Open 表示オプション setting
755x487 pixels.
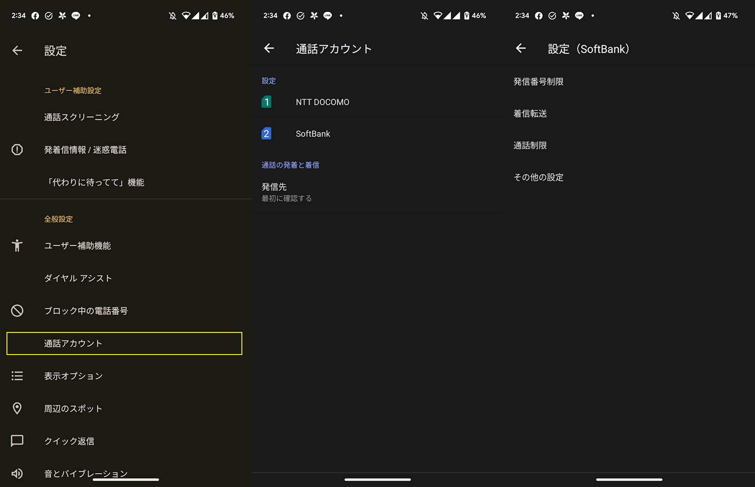click(x=126, y=376)
